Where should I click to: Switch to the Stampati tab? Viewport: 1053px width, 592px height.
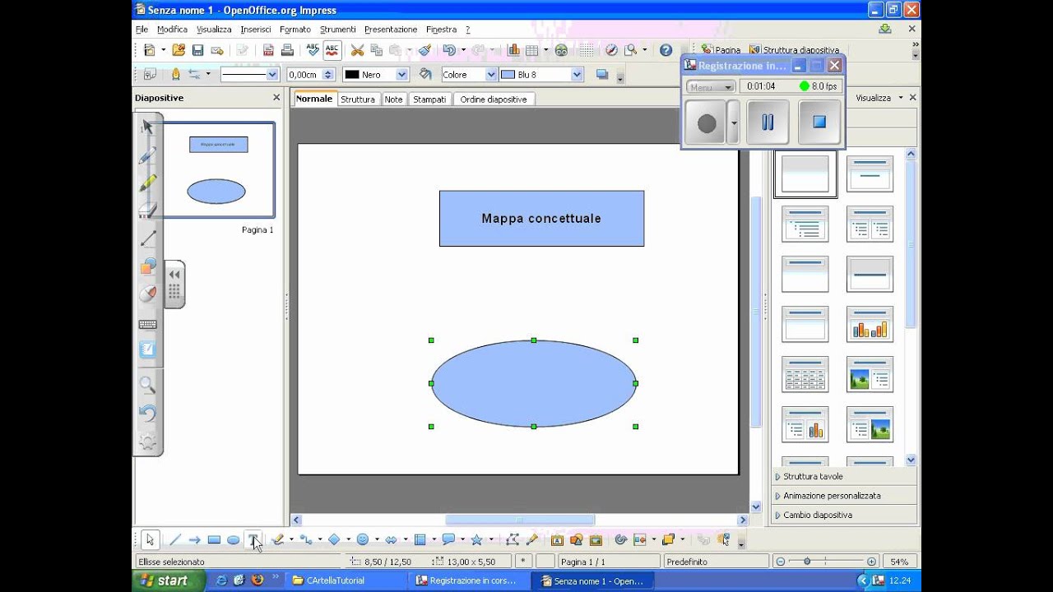pyautogui.click(x=429, y=99)
